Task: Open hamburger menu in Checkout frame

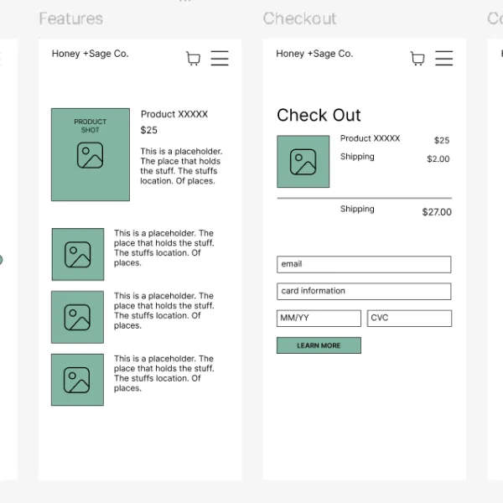Action: tap(444, 58)
